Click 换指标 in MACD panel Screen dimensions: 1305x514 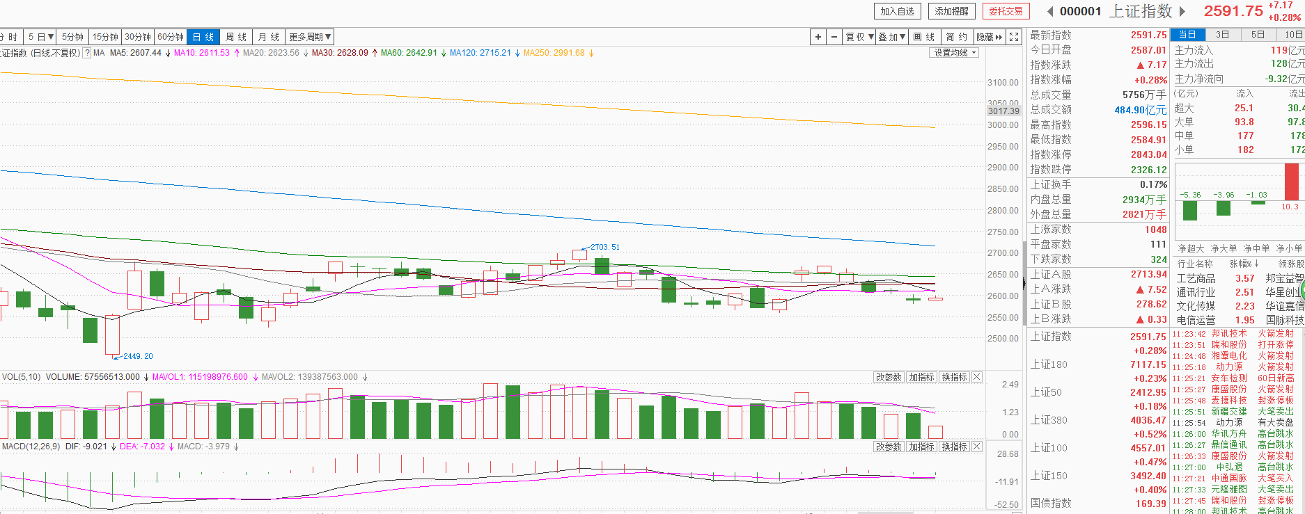pos(954,447)
